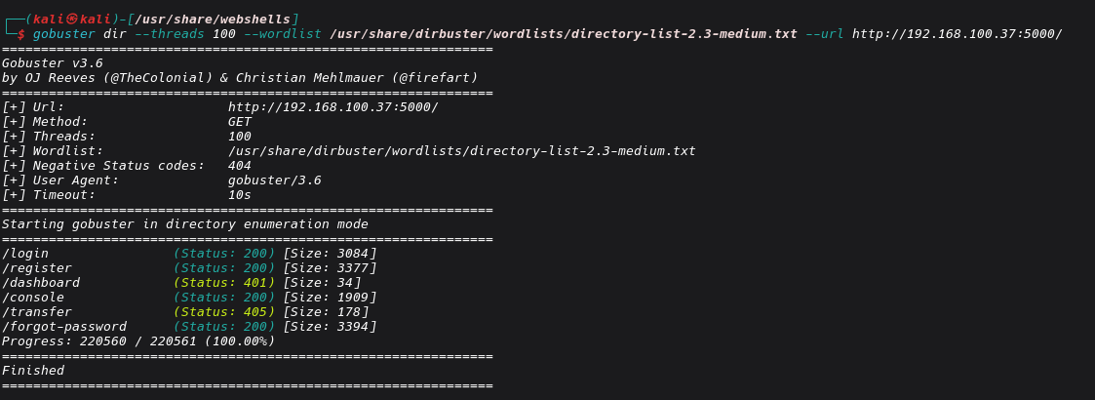Click the /forgot-password result entry
This screenshot has height=400, width=1095.
64,327
